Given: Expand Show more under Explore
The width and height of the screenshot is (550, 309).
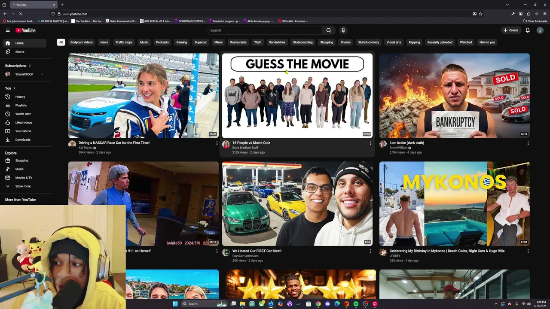Looking at the screenshot, I should (x=24, y=186).
